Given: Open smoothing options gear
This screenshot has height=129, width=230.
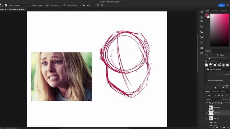Looking at the screenshot, I should (x=84, y=5).
